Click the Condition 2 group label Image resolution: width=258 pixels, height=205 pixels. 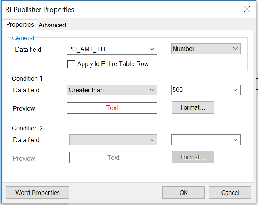point(27,128)
